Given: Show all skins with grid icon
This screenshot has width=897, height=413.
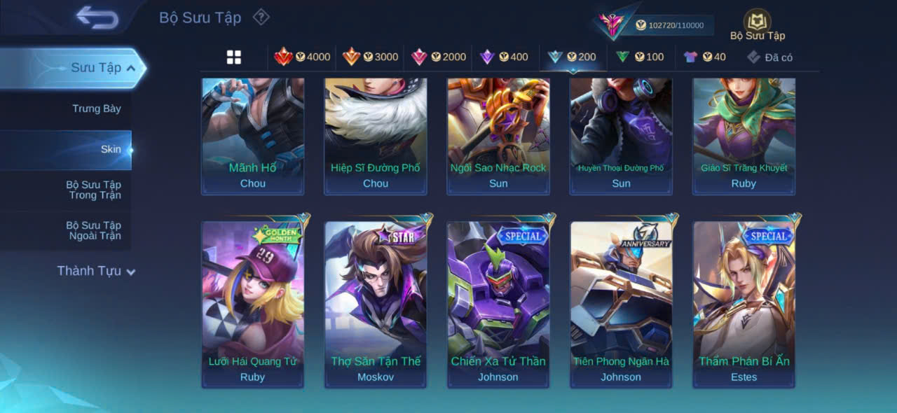Looking at the screenshot, I should coord(234,57).
